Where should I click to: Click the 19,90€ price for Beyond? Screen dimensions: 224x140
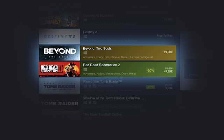click(x=168, y=52)
